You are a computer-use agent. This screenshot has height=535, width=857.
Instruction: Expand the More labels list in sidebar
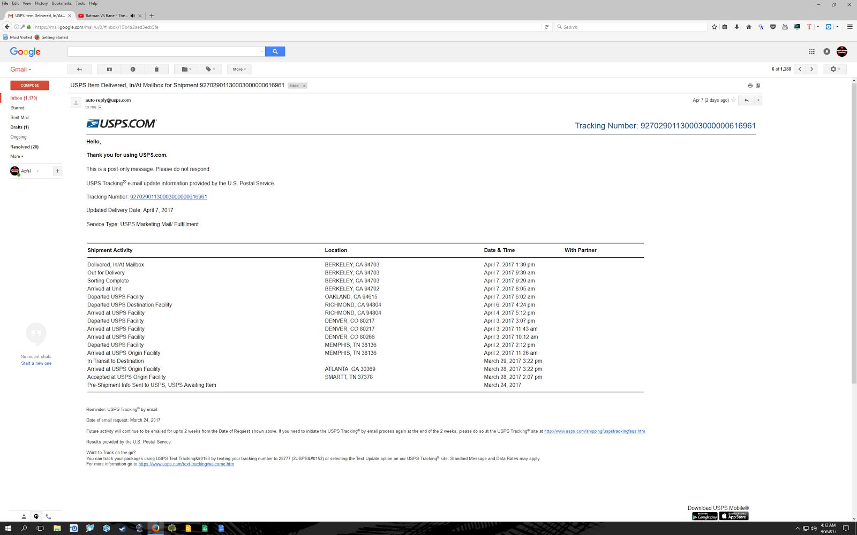pyautogui.click(x=17, y=156)
